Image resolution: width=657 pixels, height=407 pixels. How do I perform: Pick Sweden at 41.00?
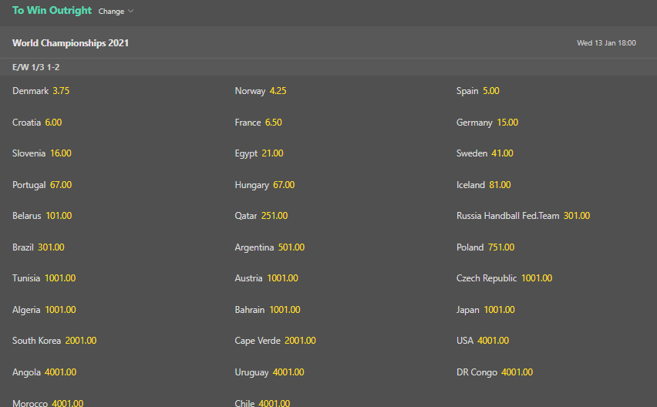point(485,153)
